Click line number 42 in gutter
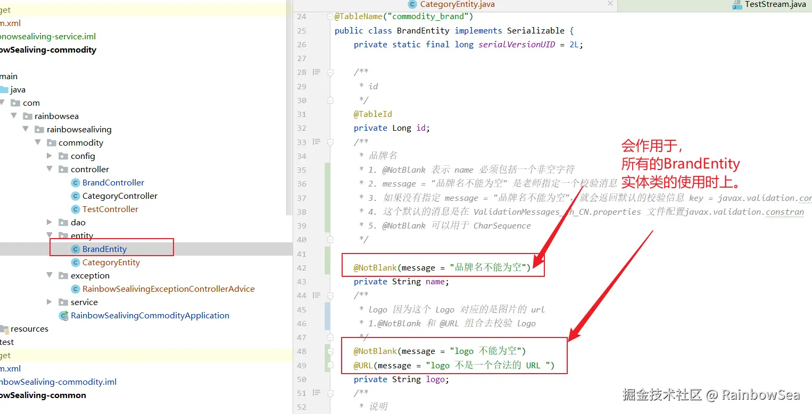Screen dimensions: 812x414 pyautogui.click(x=301, y=268)
